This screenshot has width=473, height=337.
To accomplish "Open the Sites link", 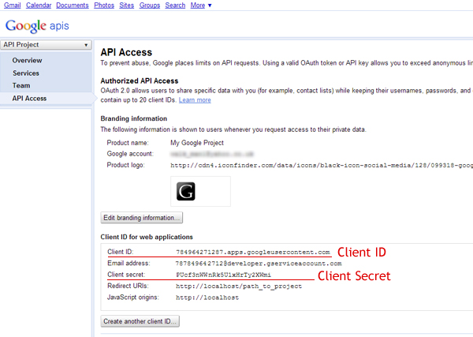I will [126, 6].
